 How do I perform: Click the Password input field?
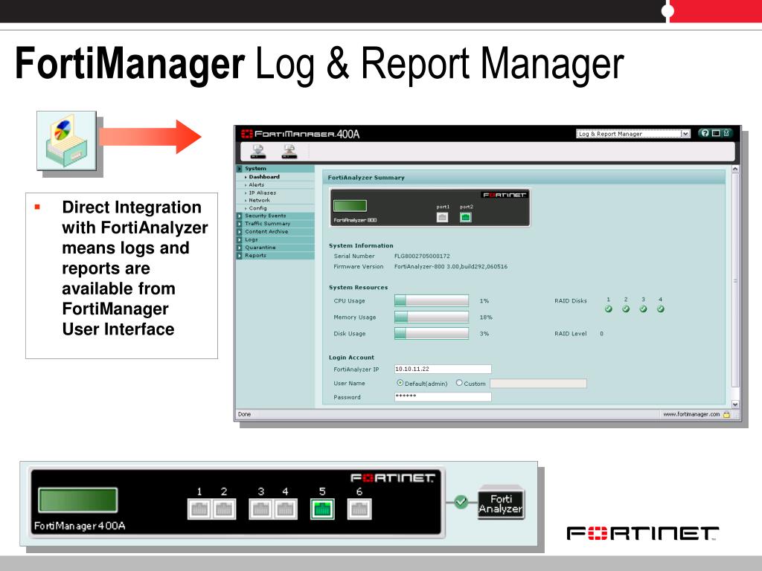point(443,397)
